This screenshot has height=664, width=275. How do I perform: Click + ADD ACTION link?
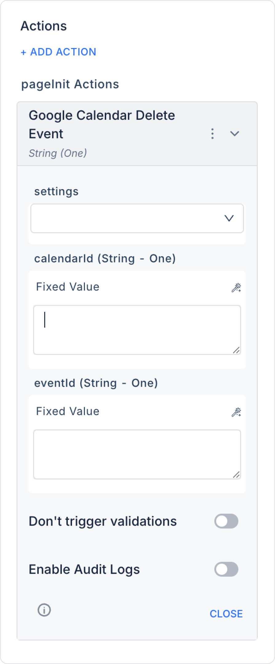58,52
